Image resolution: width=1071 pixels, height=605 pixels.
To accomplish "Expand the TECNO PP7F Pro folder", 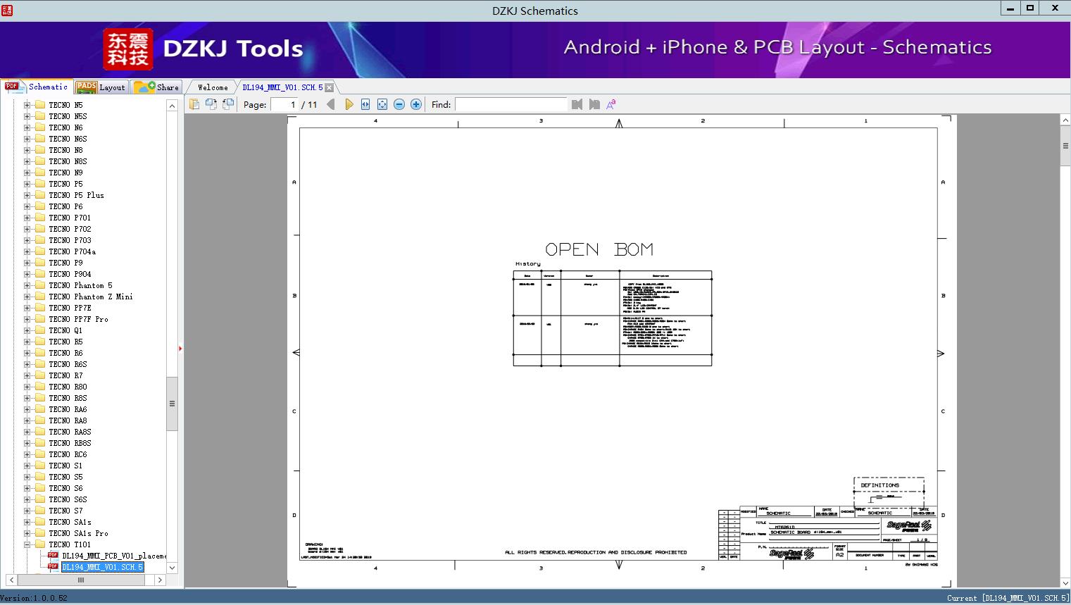I will 27,319.
